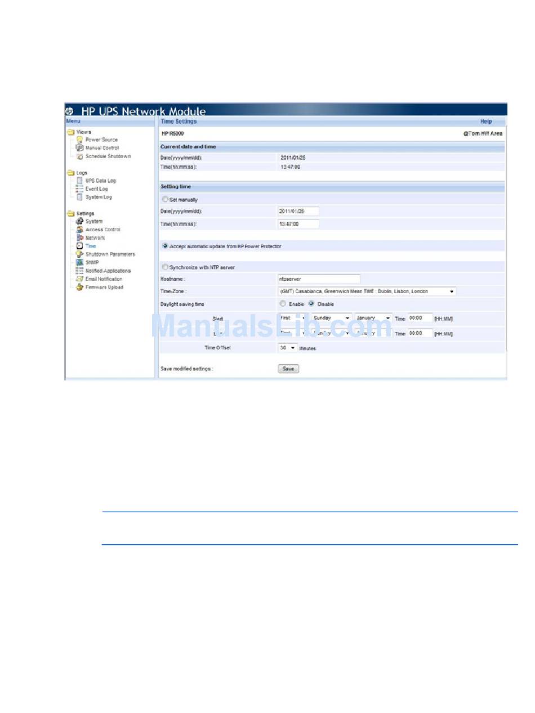This screenshot has width=535, height=713.
Task: Click the SNMP icon
Action: click(x=80, y=262)
